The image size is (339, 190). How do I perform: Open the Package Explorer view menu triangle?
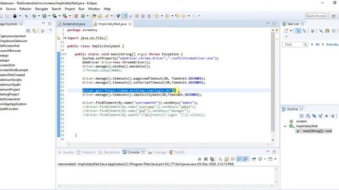pyautogui.click(x=50, y=31)
